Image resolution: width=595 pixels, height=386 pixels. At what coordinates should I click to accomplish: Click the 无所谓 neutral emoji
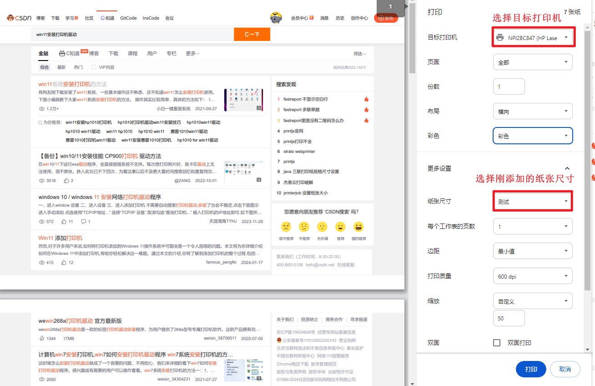point(322,227)
